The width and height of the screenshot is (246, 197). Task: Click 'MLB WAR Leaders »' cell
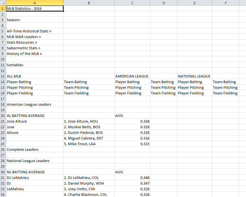(35, 37)
